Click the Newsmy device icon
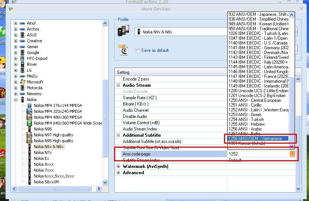309x201 pixels. click(x=22, y=94)
